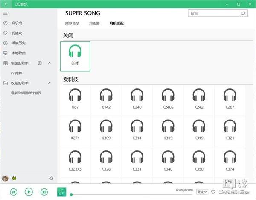Pick the K319 headphone preset
256x200 pixels.
pos(199,131)
